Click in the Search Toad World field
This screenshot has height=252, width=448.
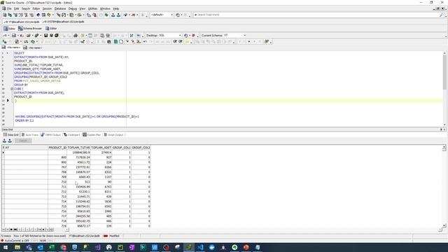click(317, 15)
